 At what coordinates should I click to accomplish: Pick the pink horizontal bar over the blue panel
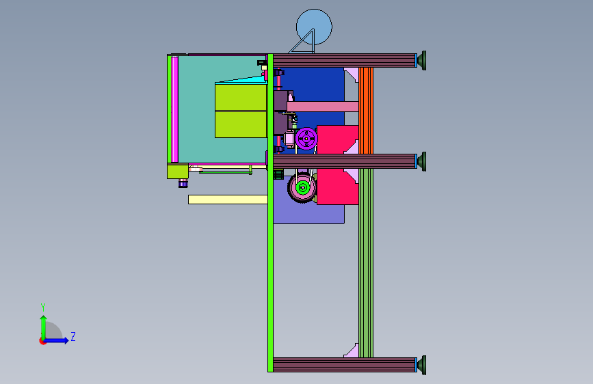coord(323,106)
